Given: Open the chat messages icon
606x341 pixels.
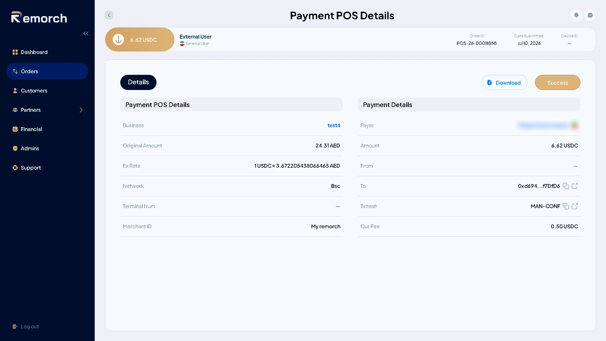Looking at the screenshot, I should [590, 15].
